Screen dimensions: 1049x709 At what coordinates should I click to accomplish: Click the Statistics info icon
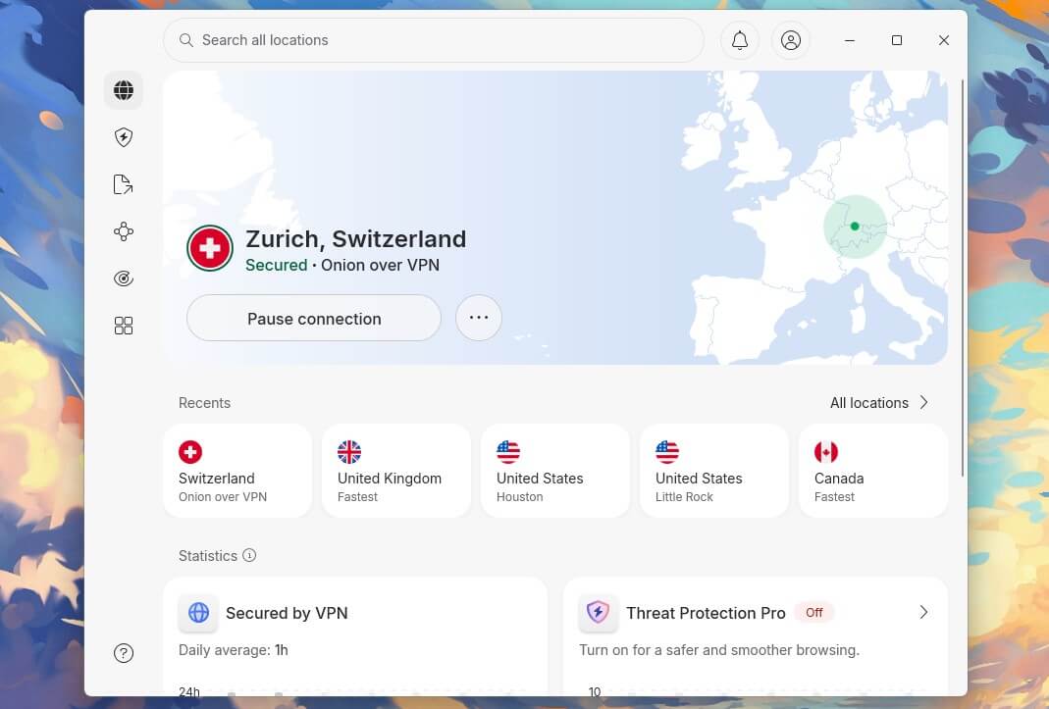[x=249, y=555]
